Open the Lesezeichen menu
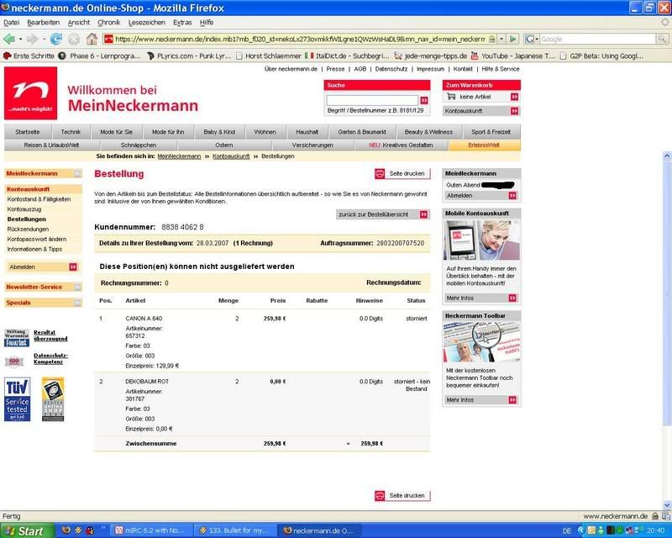 146,23
